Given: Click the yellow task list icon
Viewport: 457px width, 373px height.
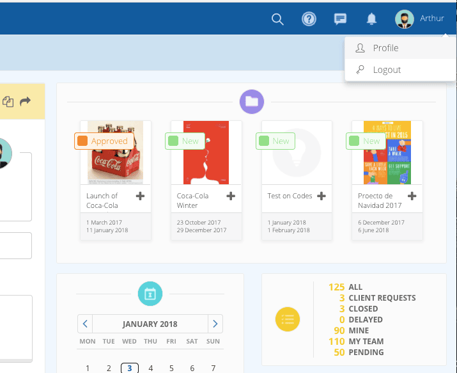Looking at the screenshot, I should tap(287, 319).
